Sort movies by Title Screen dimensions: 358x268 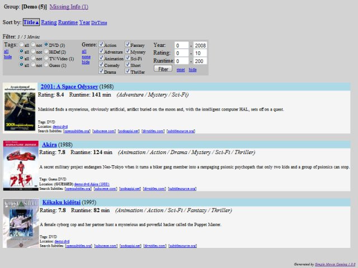[31, 22]
